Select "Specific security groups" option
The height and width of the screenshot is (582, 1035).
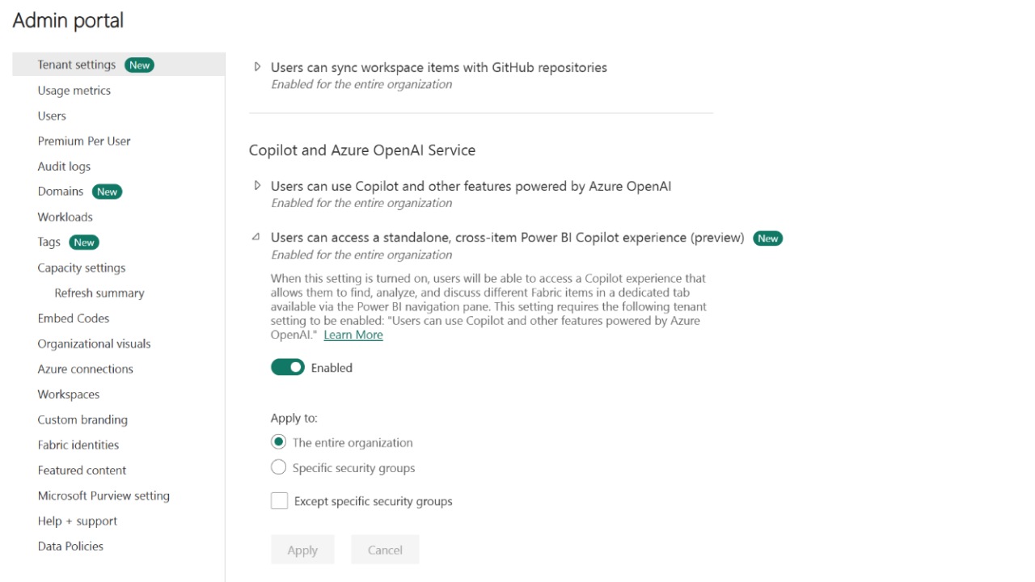(278, 467)
